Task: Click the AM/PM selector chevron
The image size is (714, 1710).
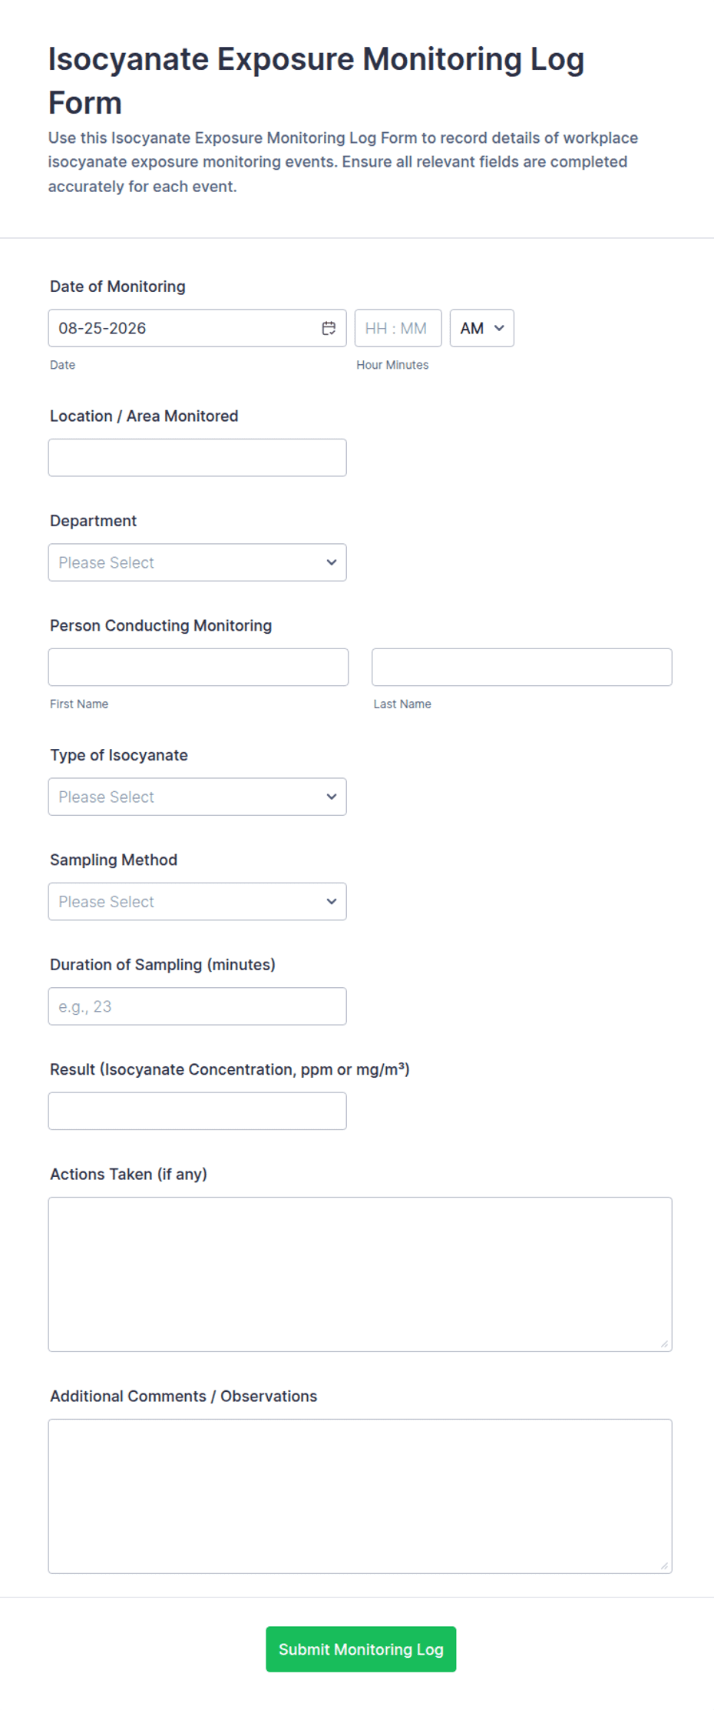Action: (x=499, y=328)
